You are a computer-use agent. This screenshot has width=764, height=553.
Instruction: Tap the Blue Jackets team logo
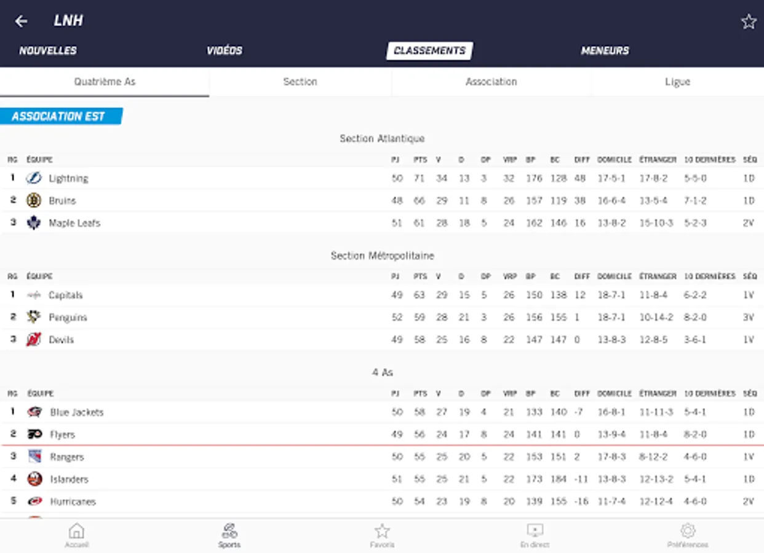pyautogui.click(x=34, y=412)
